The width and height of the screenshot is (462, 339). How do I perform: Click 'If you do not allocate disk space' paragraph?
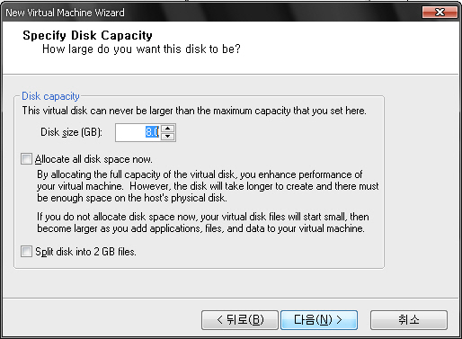coord(203,222)
